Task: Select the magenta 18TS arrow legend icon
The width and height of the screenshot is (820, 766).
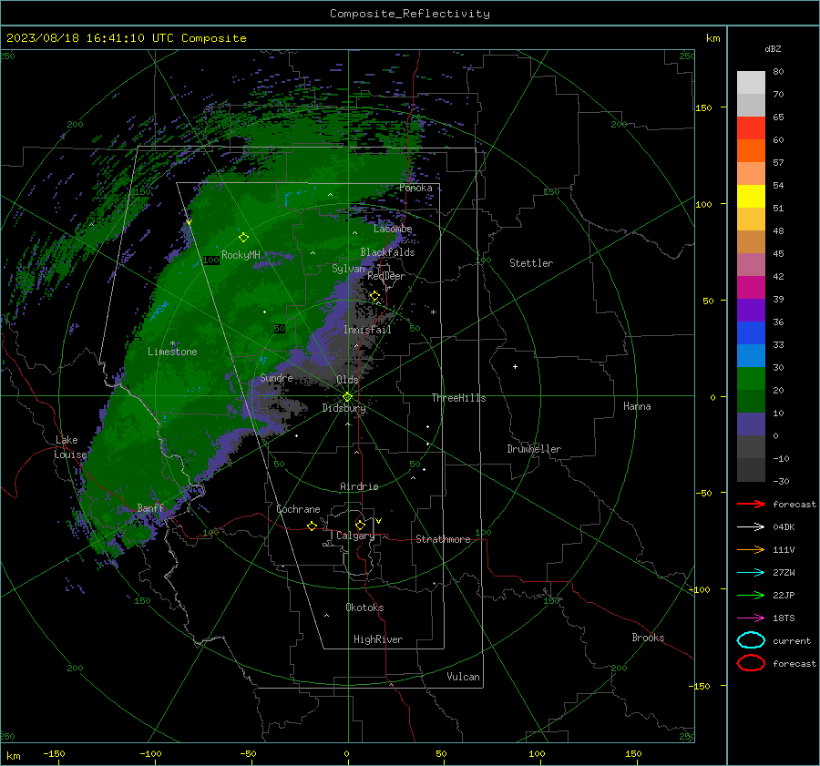Action: click(x=751, y=618)
